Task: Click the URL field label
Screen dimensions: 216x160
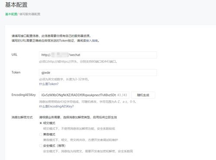Action: [14, 54]
